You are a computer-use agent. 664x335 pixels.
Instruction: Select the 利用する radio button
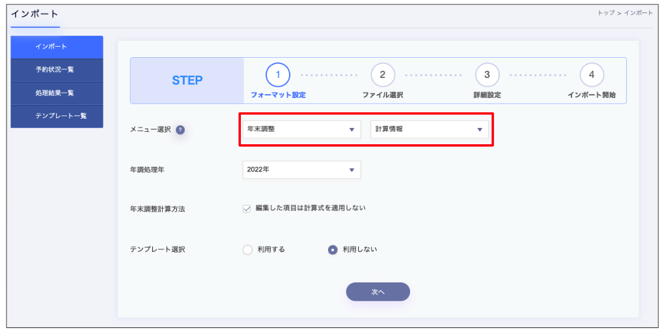[247, 249]
